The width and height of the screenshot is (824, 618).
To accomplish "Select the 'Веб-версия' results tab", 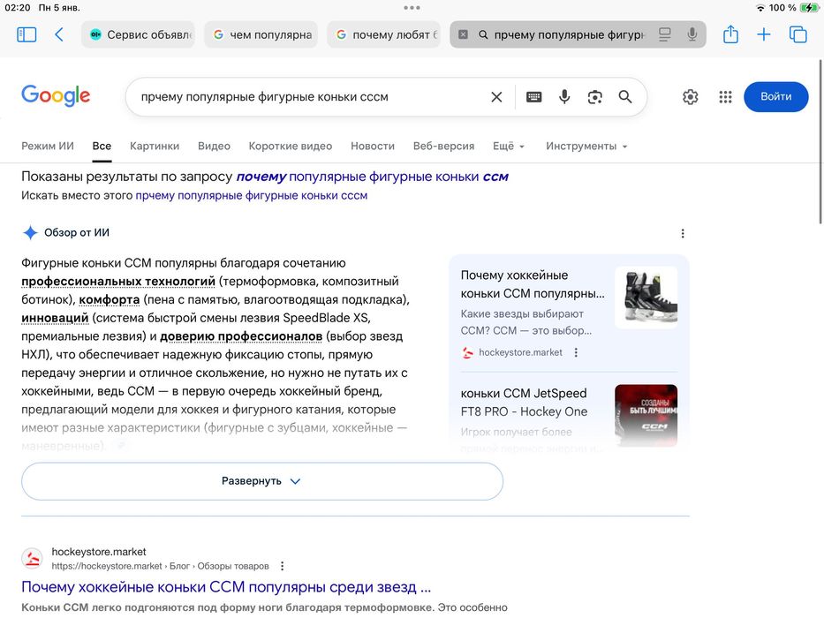I will pos(443,146).
